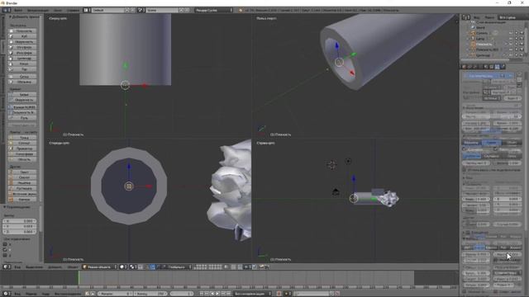Toggle visibility eye of Lamp in outliner
This screenshot has height=297, width=529.
[511, 39]
